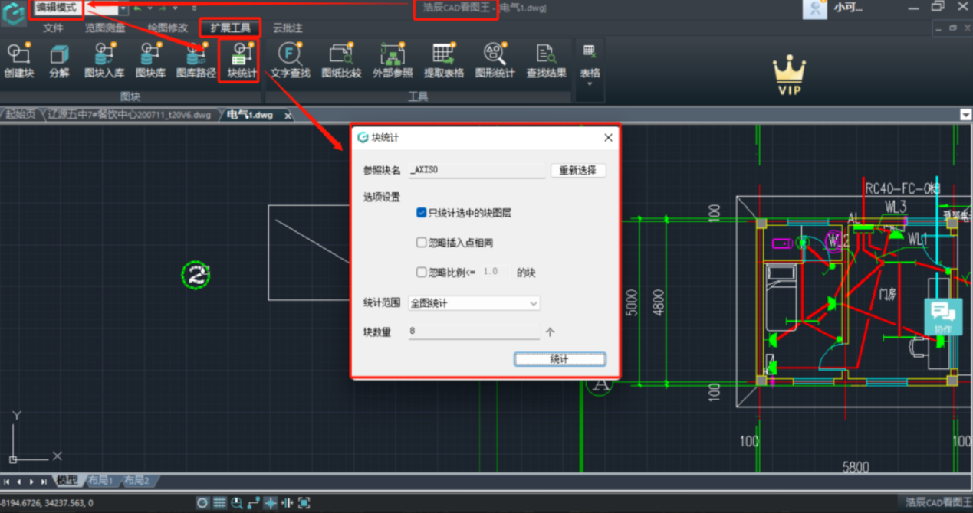Click the undo arrow in title bar

[x=139, y=8]
